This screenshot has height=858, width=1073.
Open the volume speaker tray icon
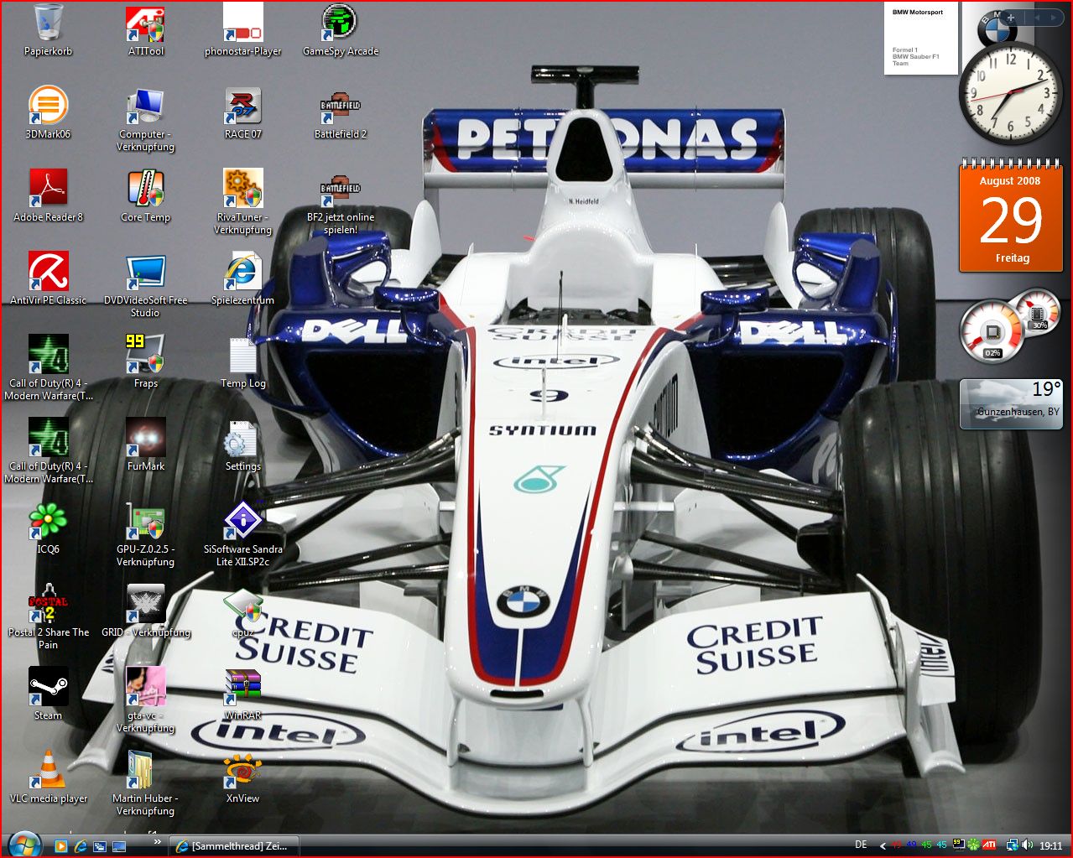[1028, 845]
